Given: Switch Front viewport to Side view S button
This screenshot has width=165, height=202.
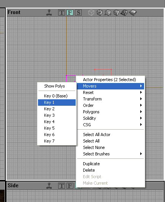Looking at the screenshot, I should [78, 13].
